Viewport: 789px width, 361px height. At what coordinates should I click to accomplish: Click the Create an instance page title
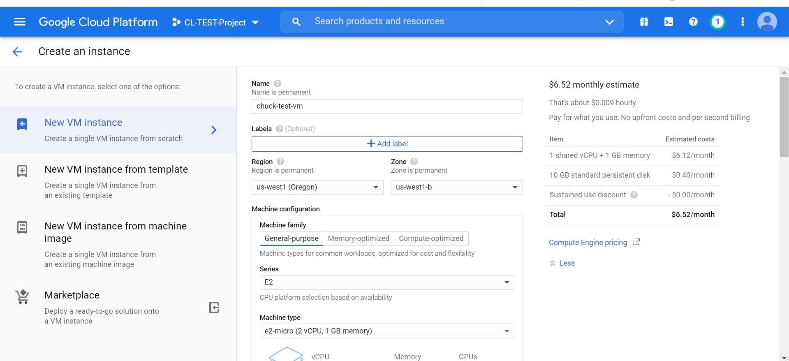point(84,51)
